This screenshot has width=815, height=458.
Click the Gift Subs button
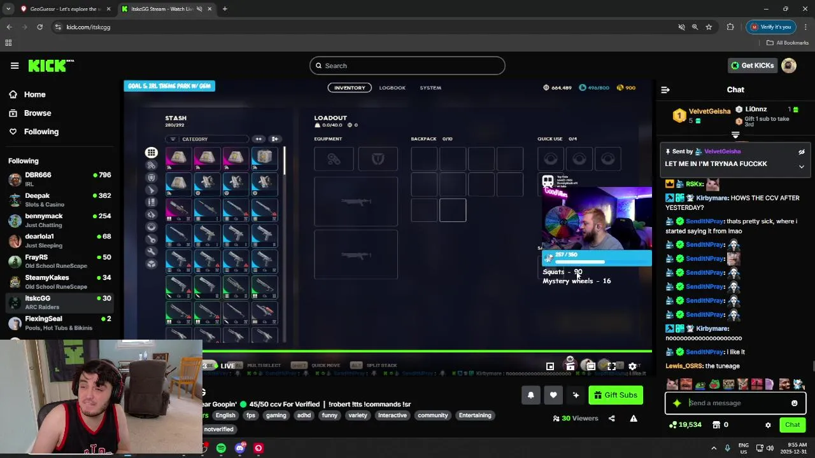click(616, 395)
